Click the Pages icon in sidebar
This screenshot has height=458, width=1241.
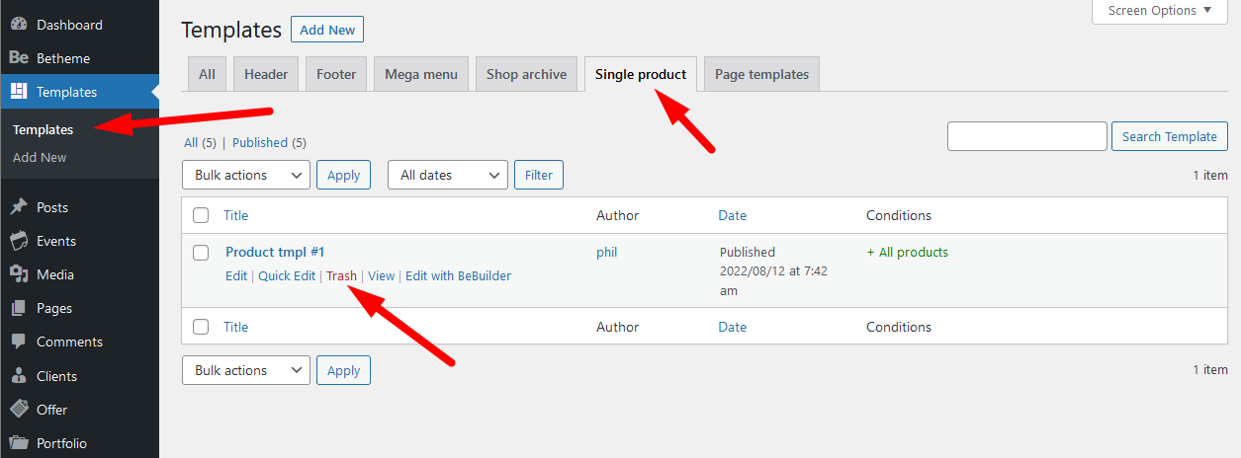click(18, 308)
